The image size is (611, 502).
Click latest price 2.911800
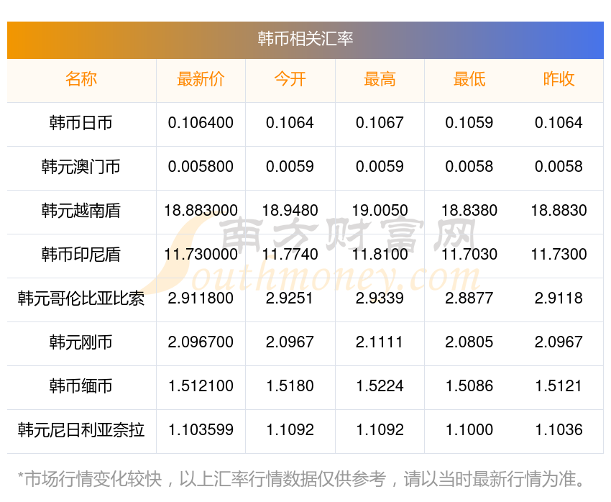coord(201,298)
